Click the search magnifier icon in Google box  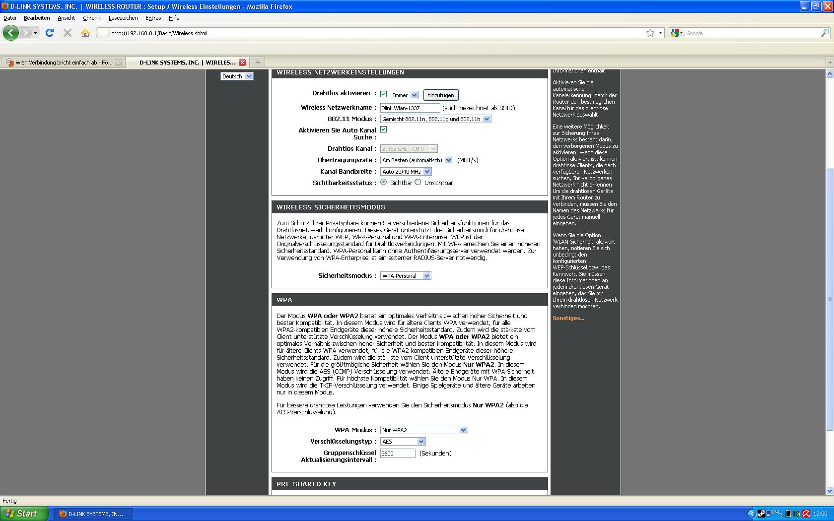click(825, 33)
